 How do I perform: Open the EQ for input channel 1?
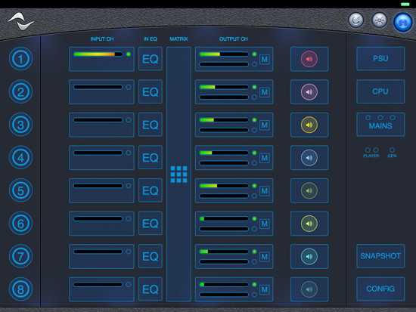[151, 59]
